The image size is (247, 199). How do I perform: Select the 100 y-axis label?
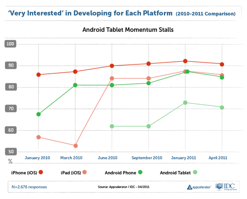[x=10, y=44]
